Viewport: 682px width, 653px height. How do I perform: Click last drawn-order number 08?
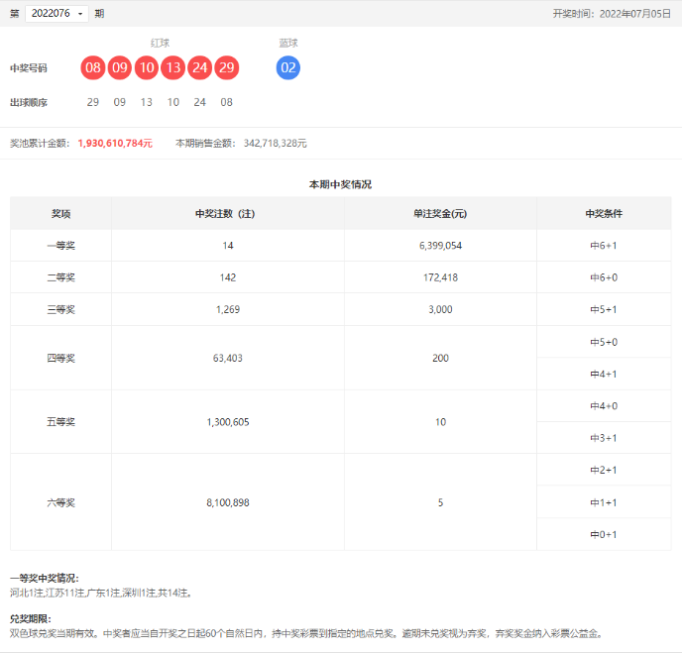pos(227,102)
